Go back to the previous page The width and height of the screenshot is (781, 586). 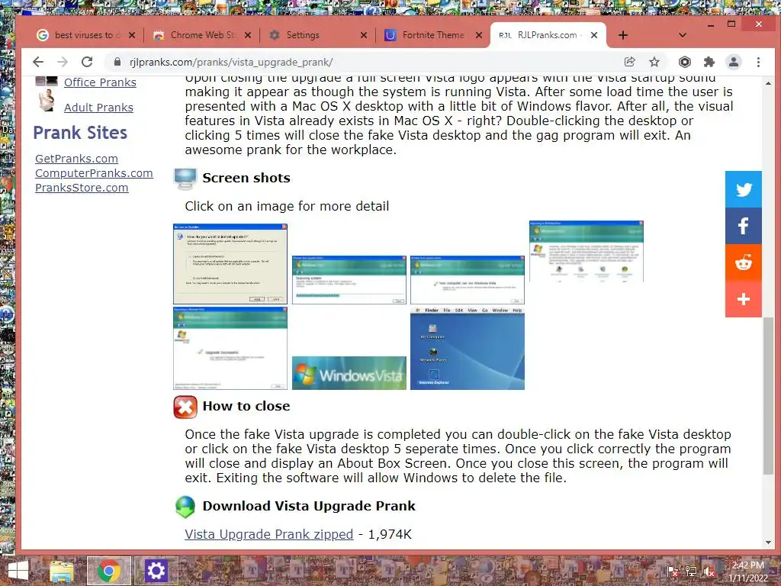(38, 62)
